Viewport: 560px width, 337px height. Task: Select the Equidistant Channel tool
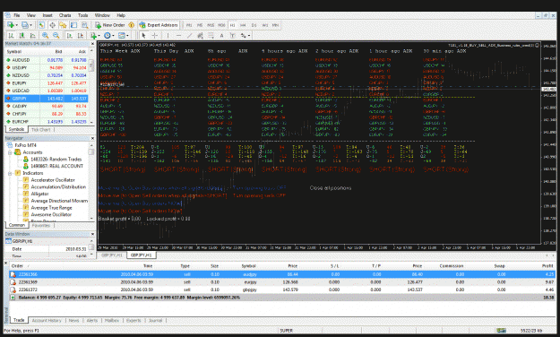[201, 35]
